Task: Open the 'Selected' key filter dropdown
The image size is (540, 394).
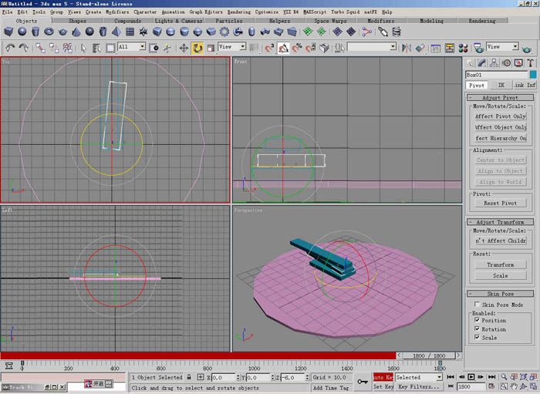Action: (418, 377)
